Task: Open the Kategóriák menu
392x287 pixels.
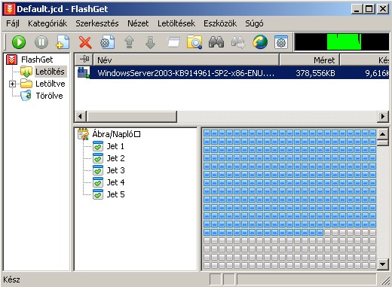Action: [47, 23]
